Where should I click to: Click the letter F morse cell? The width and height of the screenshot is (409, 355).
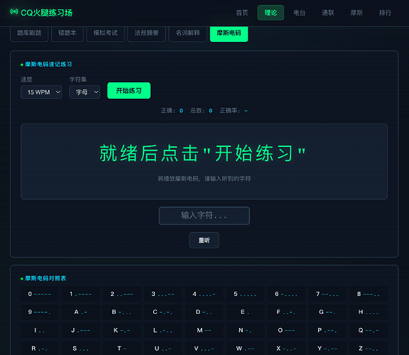click(286, 312)
